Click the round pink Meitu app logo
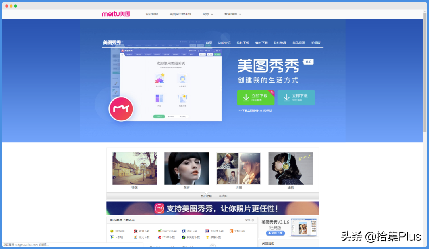Viewport: 429px width, 249px height. [121, 109]
